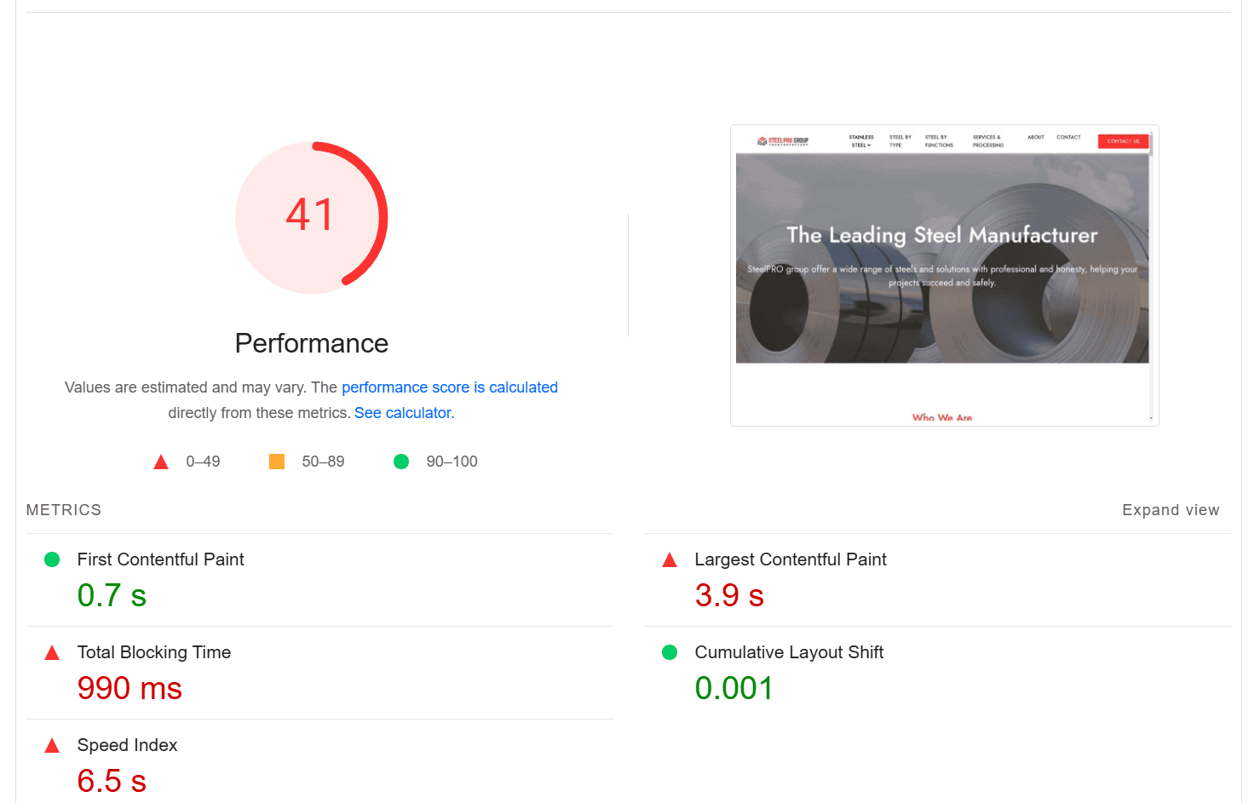
Task: Select the Cumulative Layout Shift metric label
Action: pyautogui.click(x=789, y=652)
